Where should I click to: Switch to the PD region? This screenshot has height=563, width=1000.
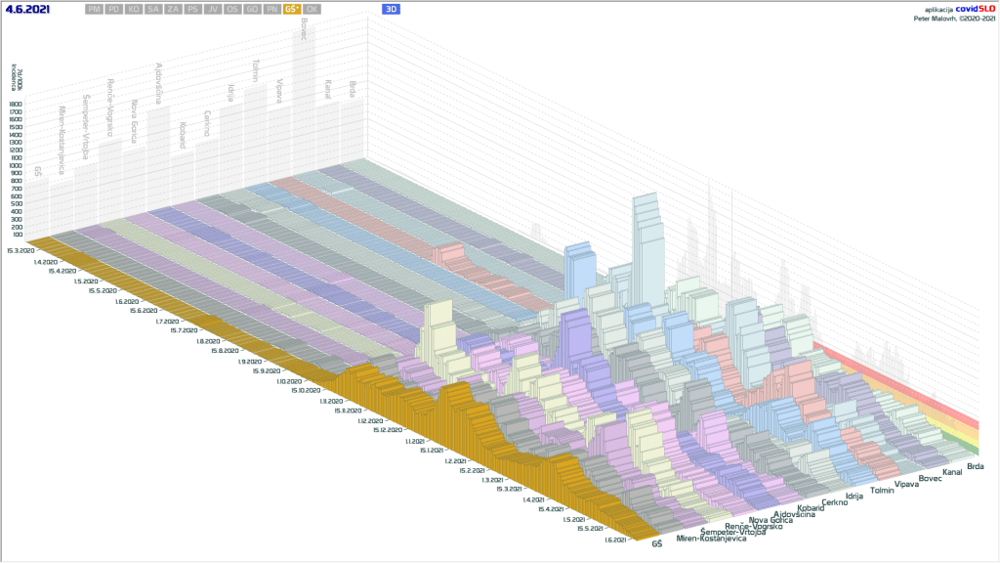(x=114, y=9)
